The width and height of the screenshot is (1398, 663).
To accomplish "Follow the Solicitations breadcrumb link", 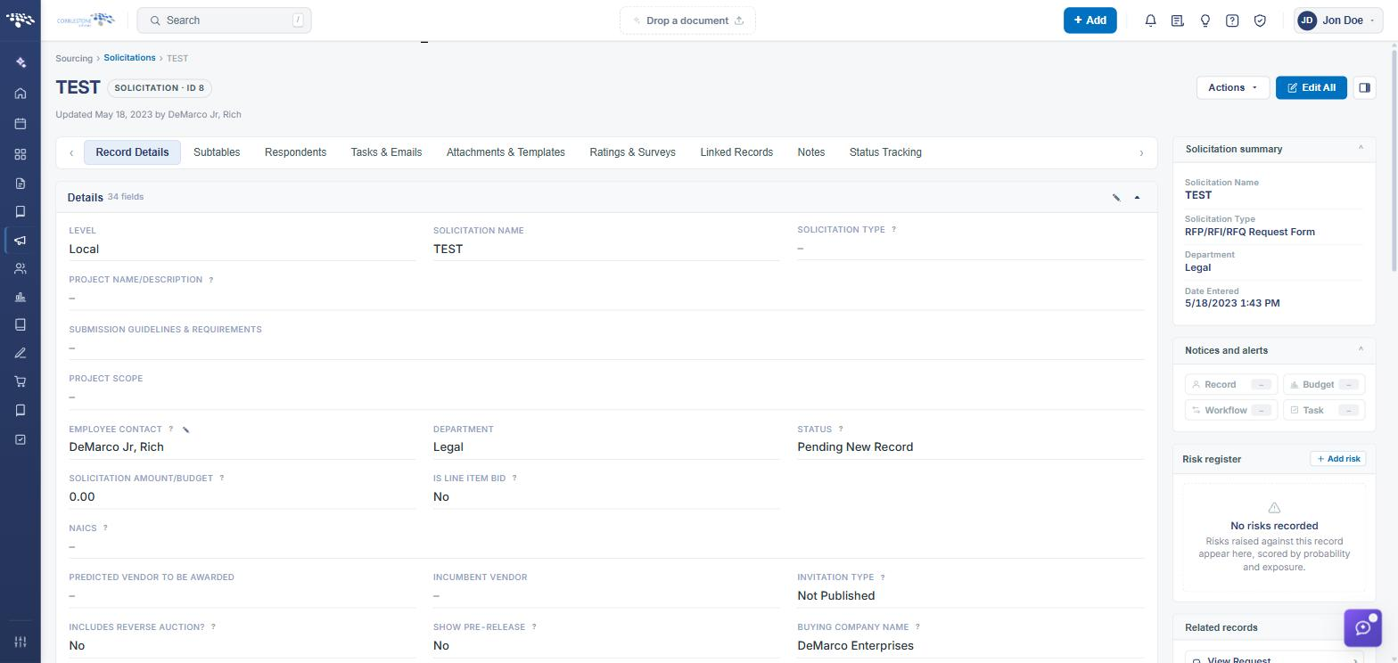I will pyautogui.click(x=129, y=58).
